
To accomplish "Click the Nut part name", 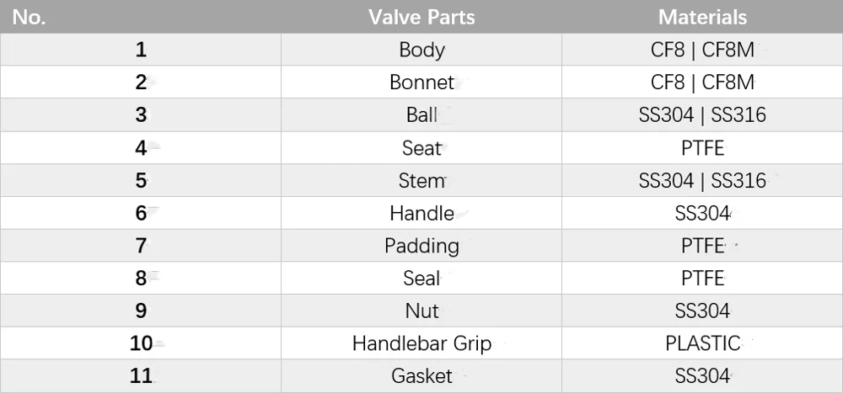I will coord(421,311).
